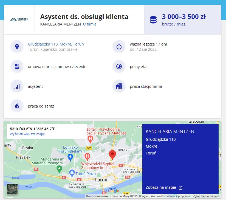The image size is (226, 200).
Task: Click 'brutto / mies.' salary note
Action: (x=174, y=24)
